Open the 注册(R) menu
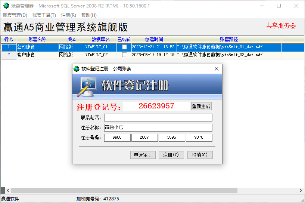Viewport: 305px width, 203px height. coord(68,15)
